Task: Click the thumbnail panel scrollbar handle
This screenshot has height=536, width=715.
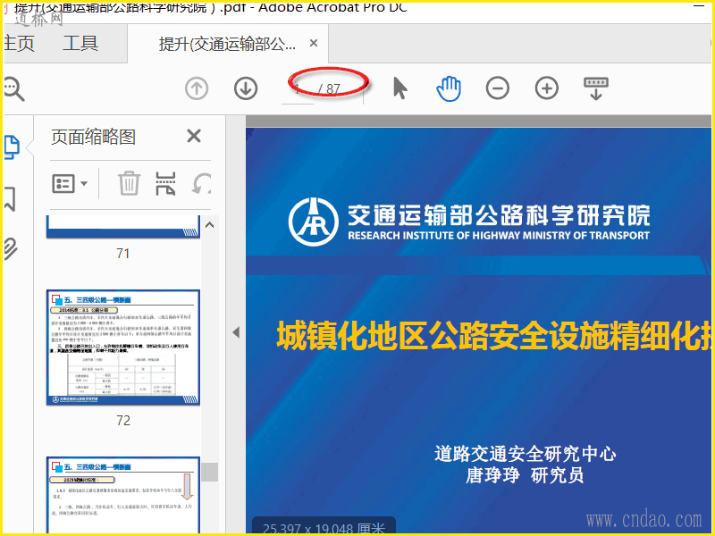Action: click(210, 473)
